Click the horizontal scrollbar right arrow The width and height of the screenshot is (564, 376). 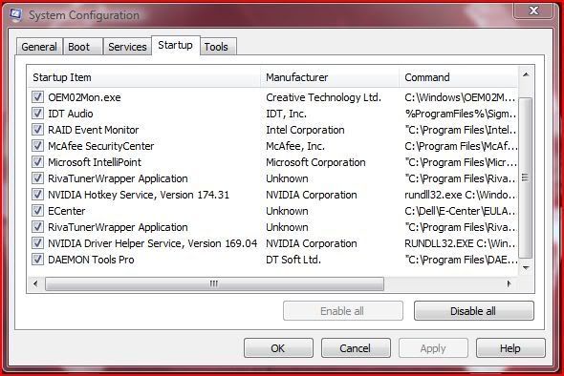(509, 283)
